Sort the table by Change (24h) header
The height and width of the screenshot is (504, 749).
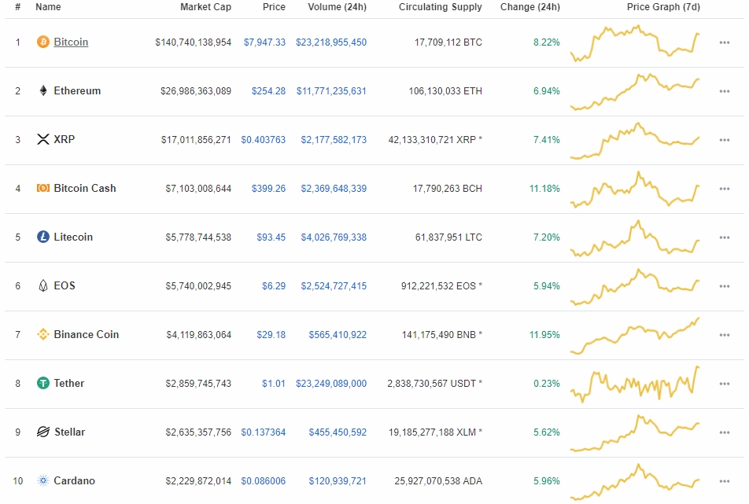[529, 7]
